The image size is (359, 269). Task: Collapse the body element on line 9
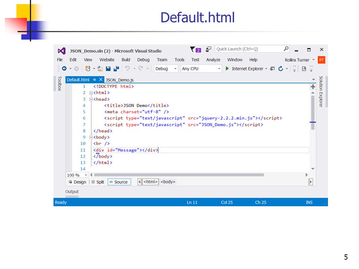[x=91, y=137]
